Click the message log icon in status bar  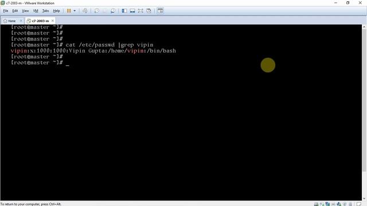point(359,204)
